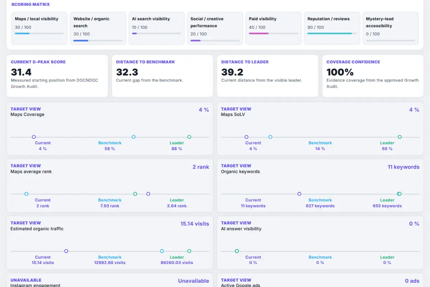430x287 pixels.
Task: Click the Maps Coverage card title
Action: tap(28, 114)
